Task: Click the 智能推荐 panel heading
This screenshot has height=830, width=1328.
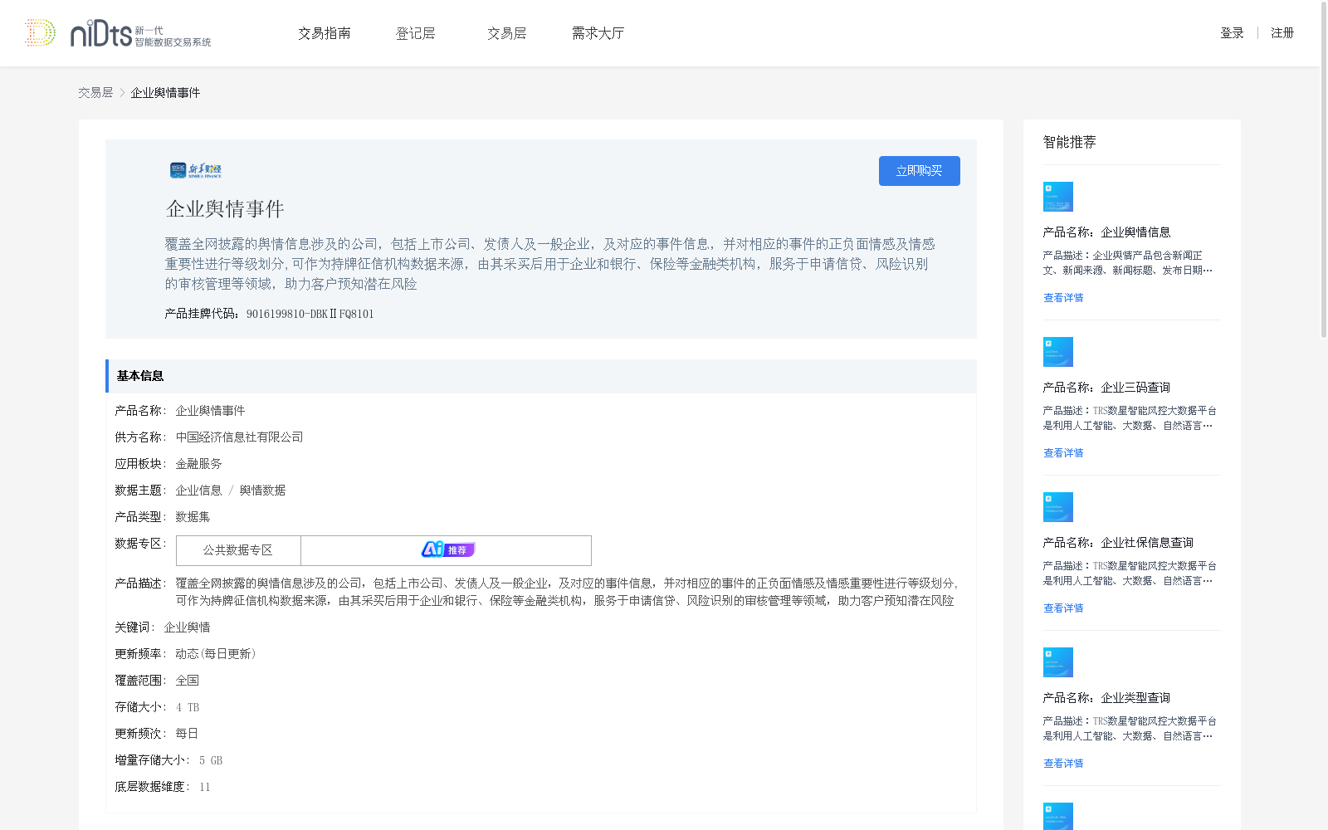Action: (1070, 142)
